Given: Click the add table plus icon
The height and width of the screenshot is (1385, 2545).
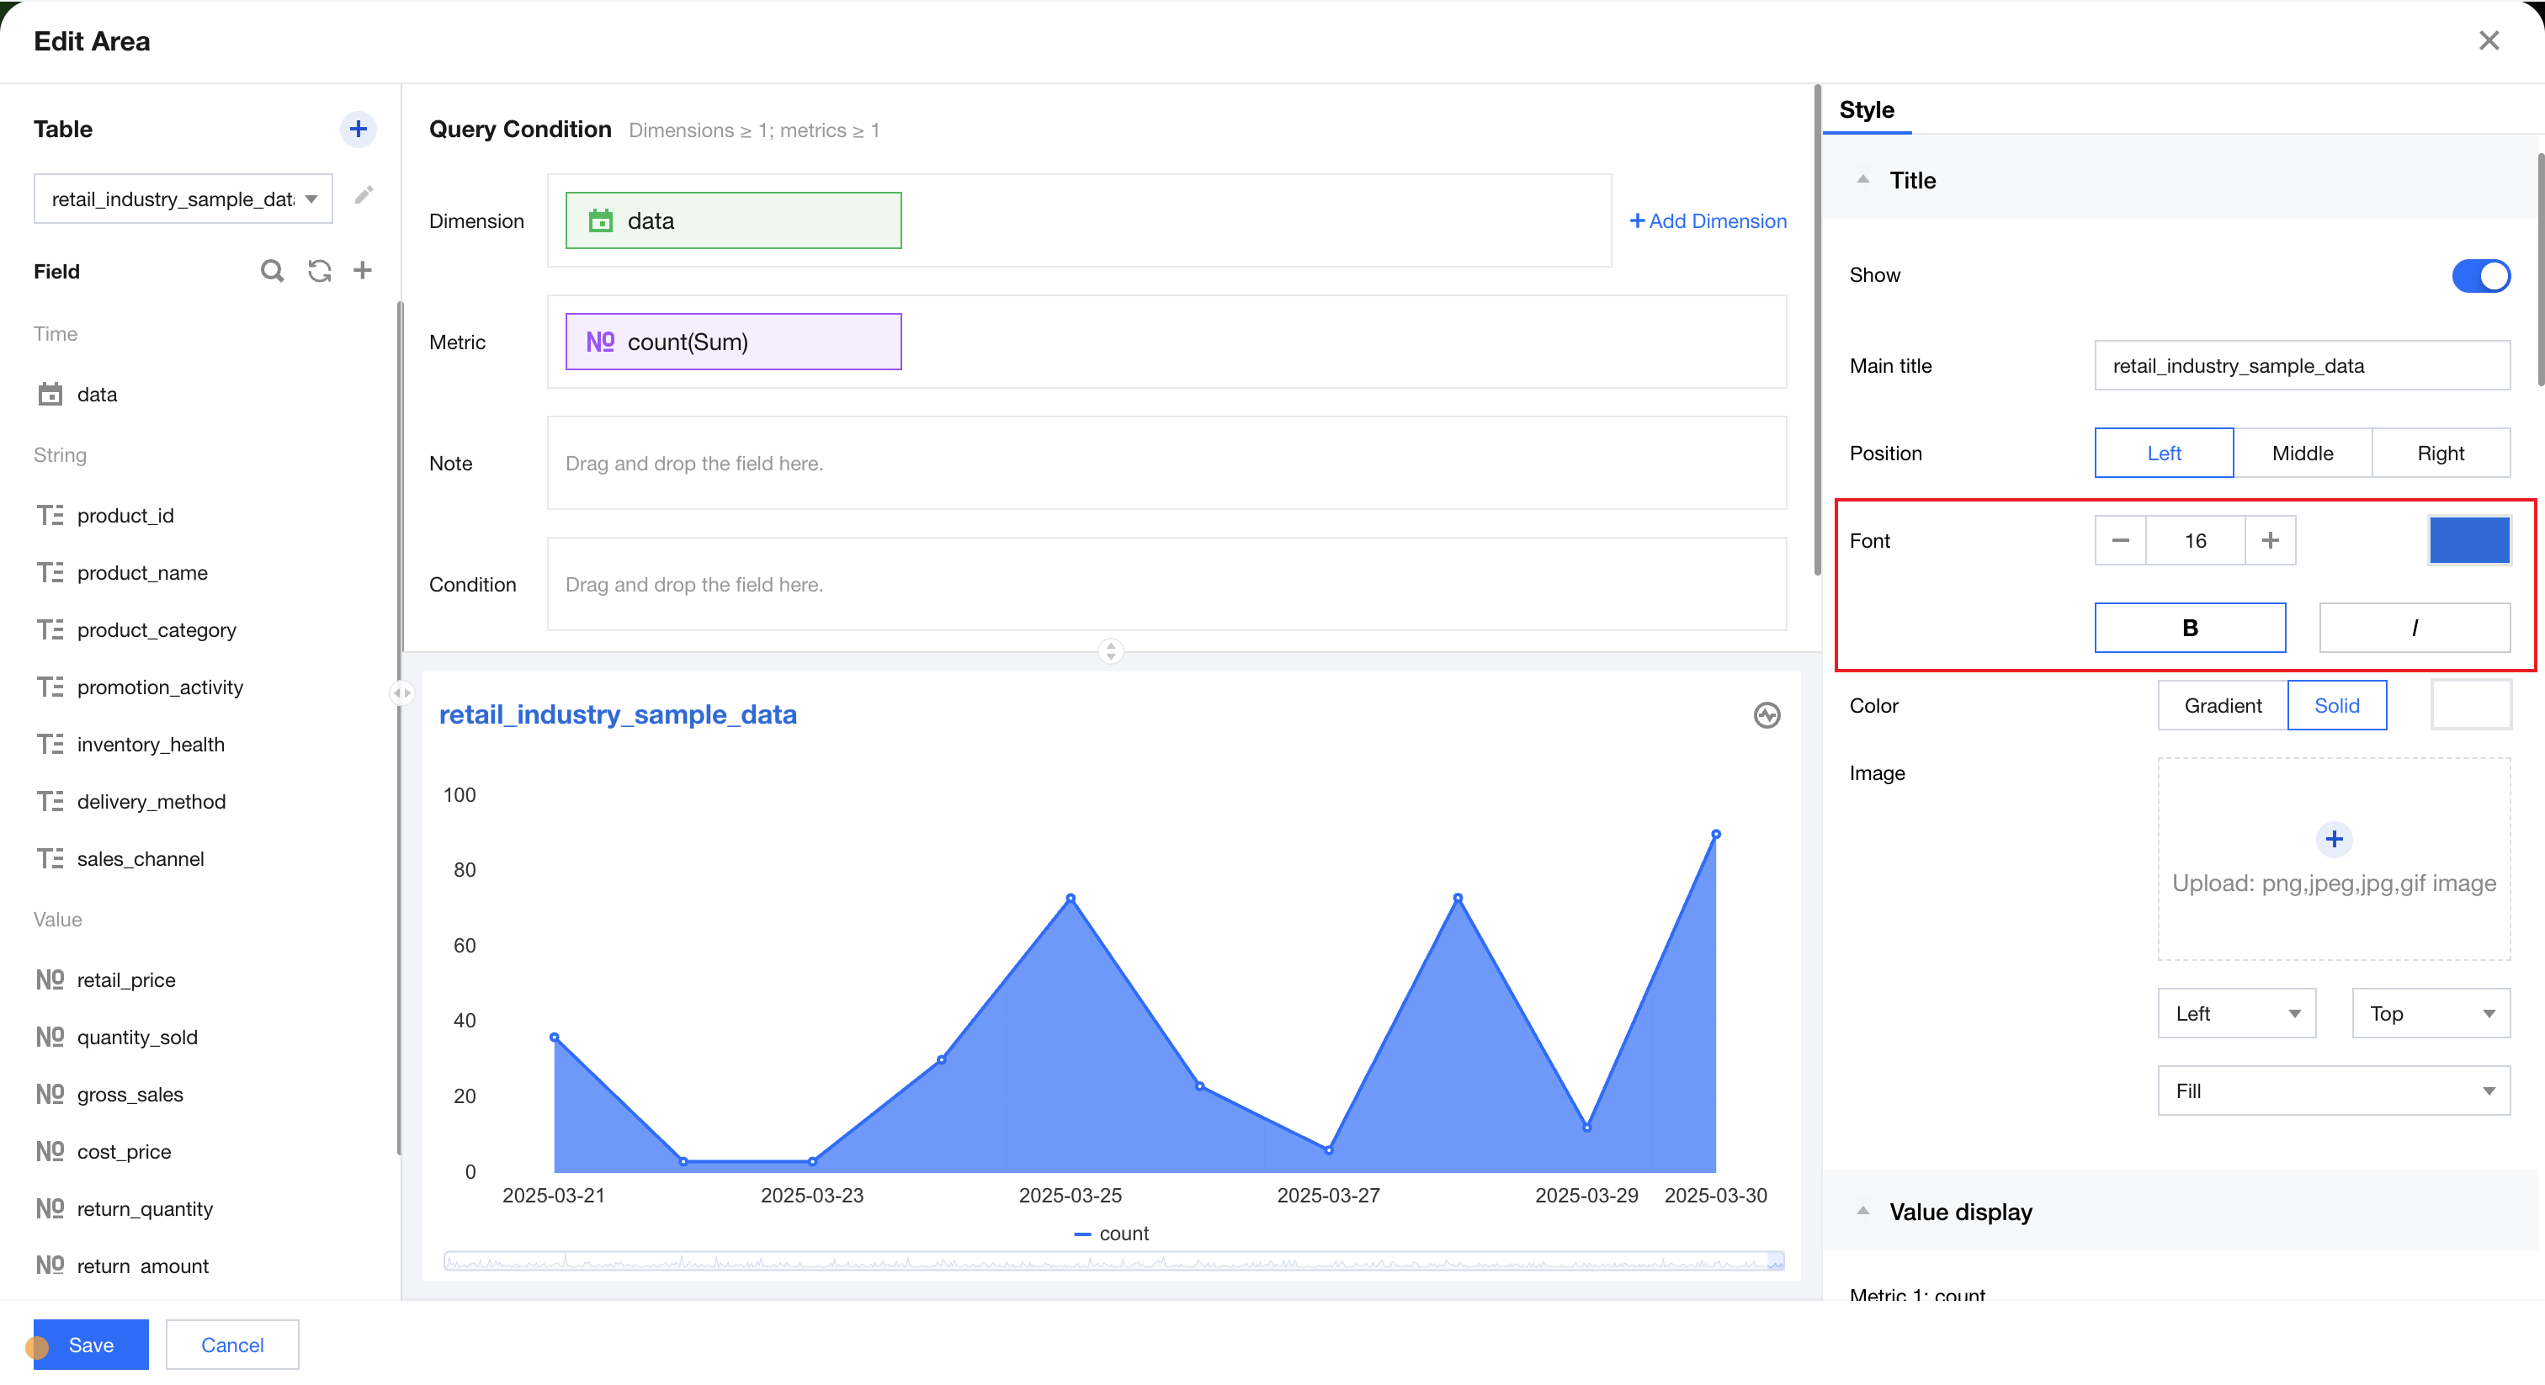Looking at the screenshot, I should point(358,130).
